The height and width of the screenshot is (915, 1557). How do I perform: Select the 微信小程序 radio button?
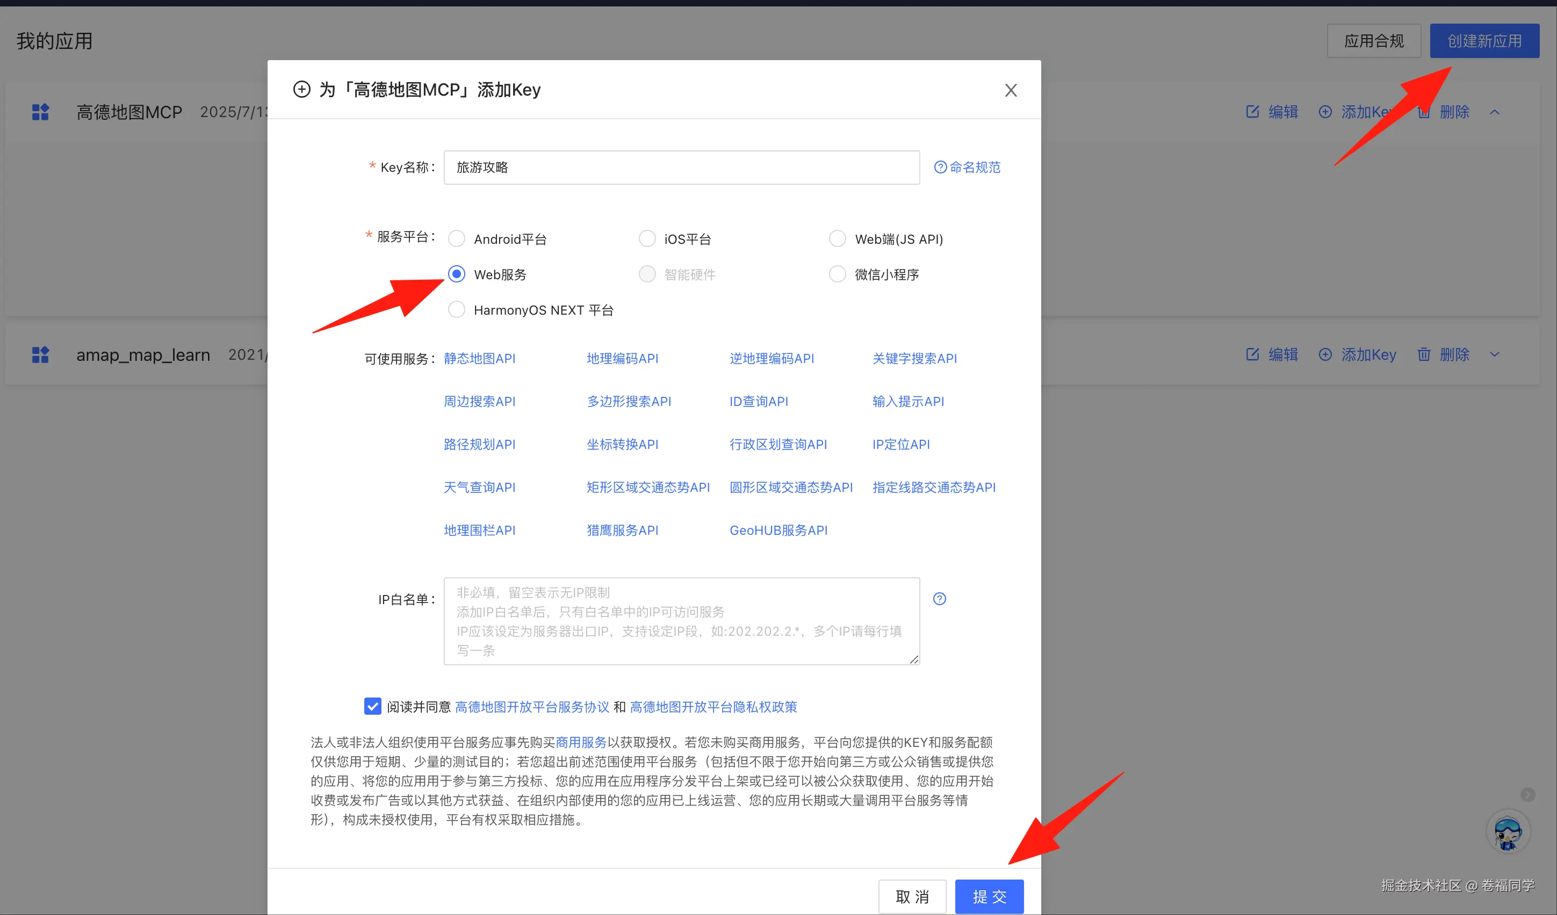click(837, 274)
